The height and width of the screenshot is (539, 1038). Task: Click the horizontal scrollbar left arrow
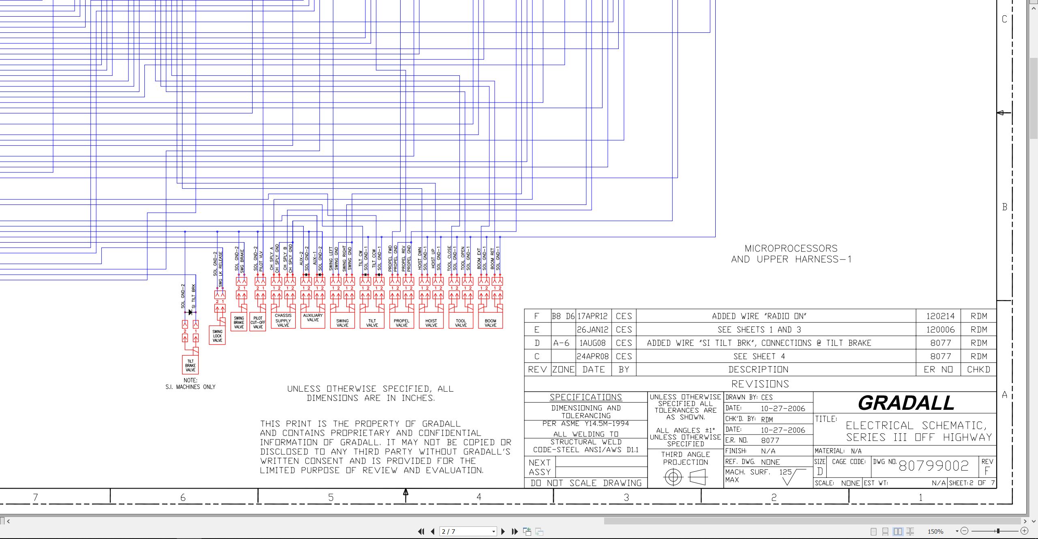coord(9,521)
